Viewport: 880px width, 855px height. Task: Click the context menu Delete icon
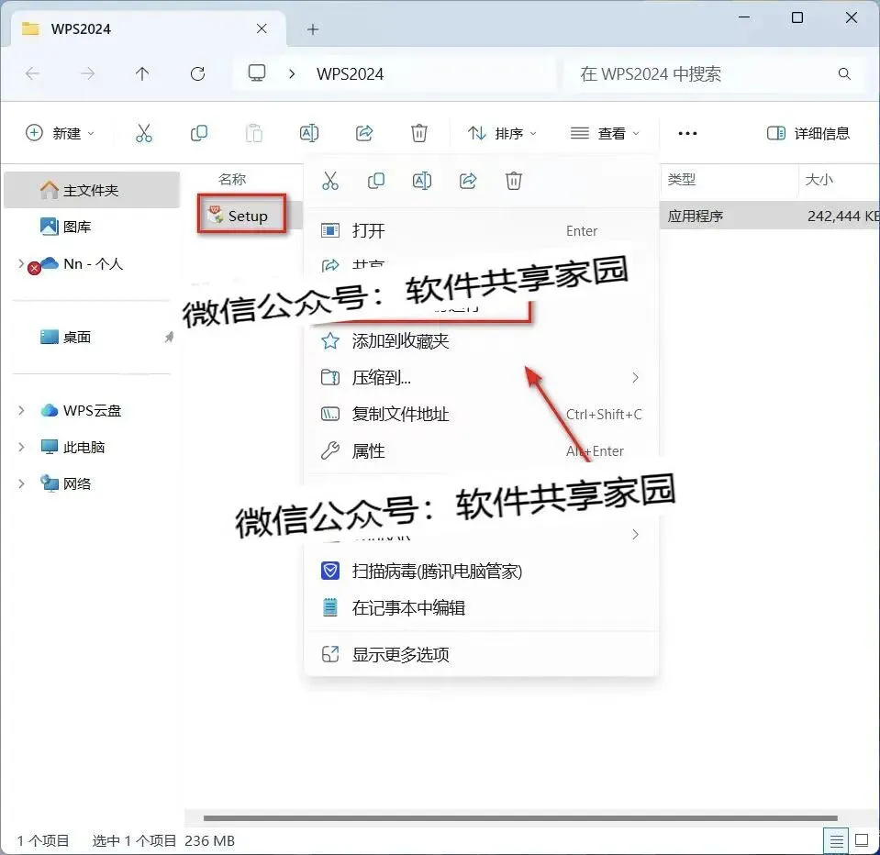[x=514, y=181]
